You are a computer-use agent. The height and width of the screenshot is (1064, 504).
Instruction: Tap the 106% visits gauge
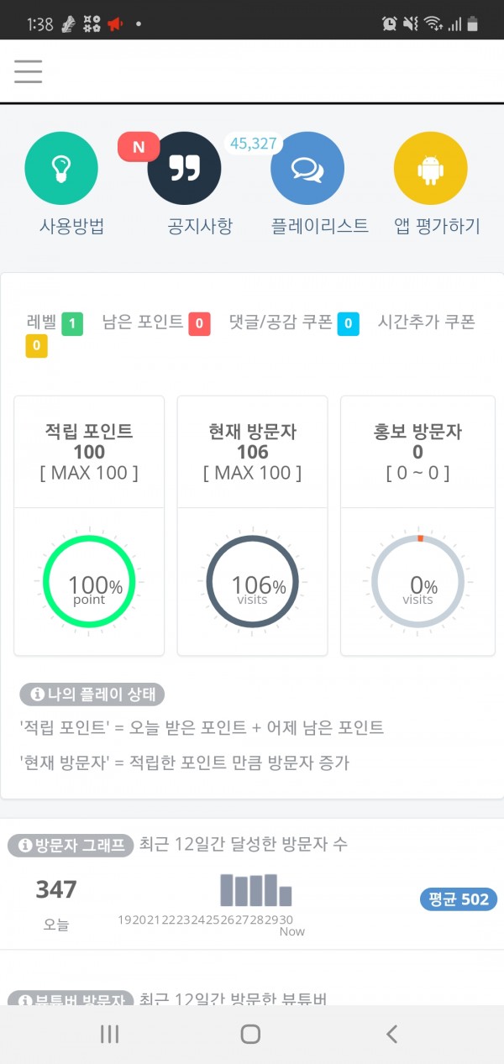(252, 581)
